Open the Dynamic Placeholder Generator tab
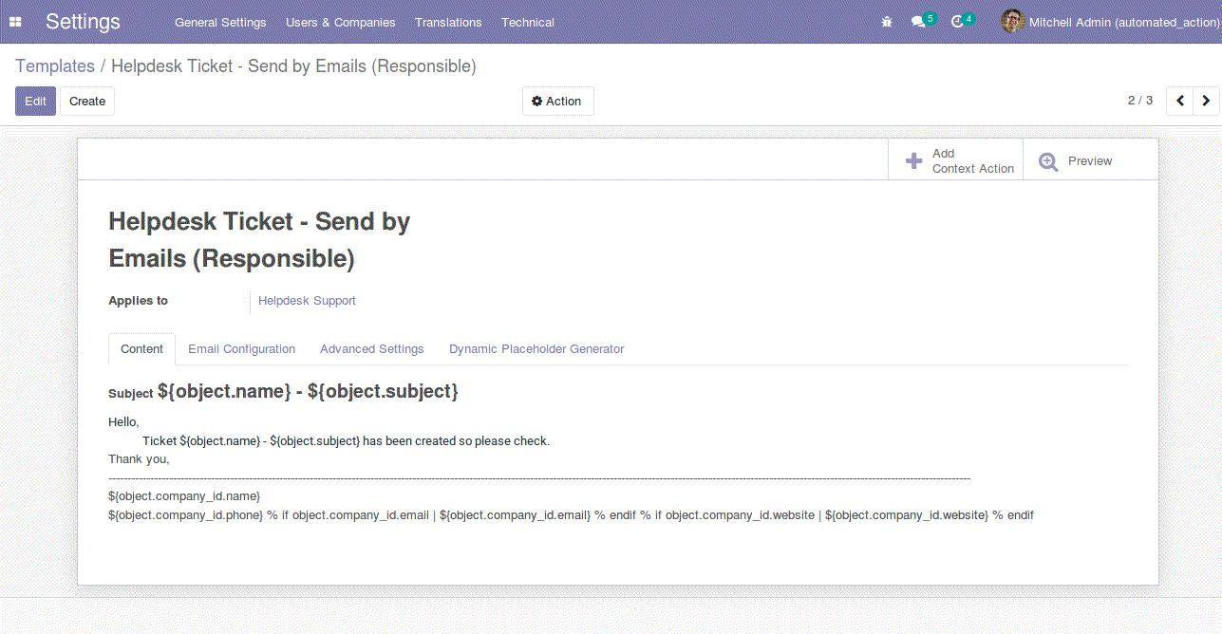The width and height of the screenshot is (1222, 634). coord(536,349)
